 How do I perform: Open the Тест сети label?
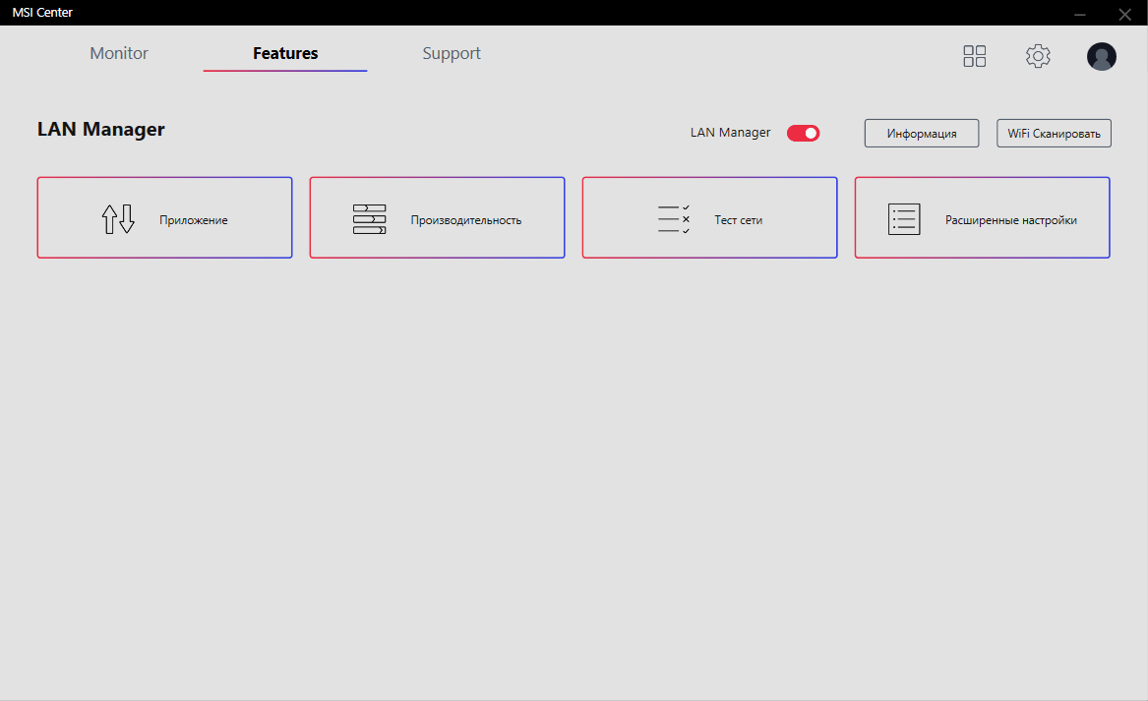[738, 220]
